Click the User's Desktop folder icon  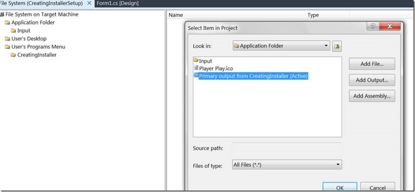click(x=7, y=39)
